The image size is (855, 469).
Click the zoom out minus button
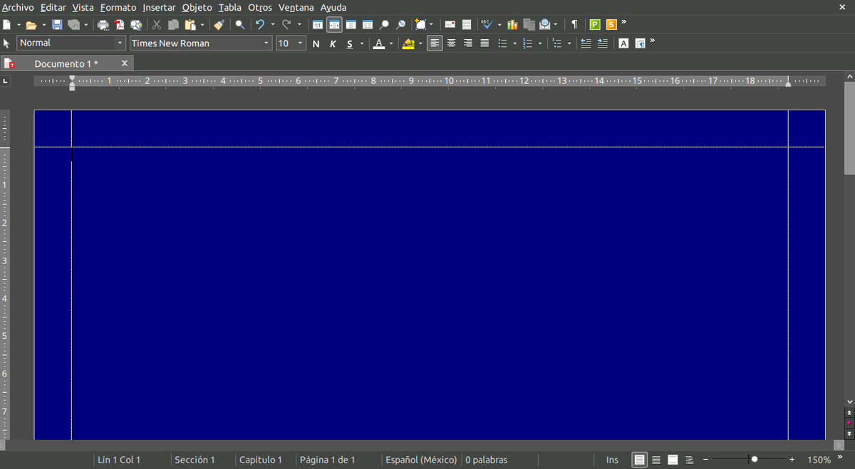705,460
